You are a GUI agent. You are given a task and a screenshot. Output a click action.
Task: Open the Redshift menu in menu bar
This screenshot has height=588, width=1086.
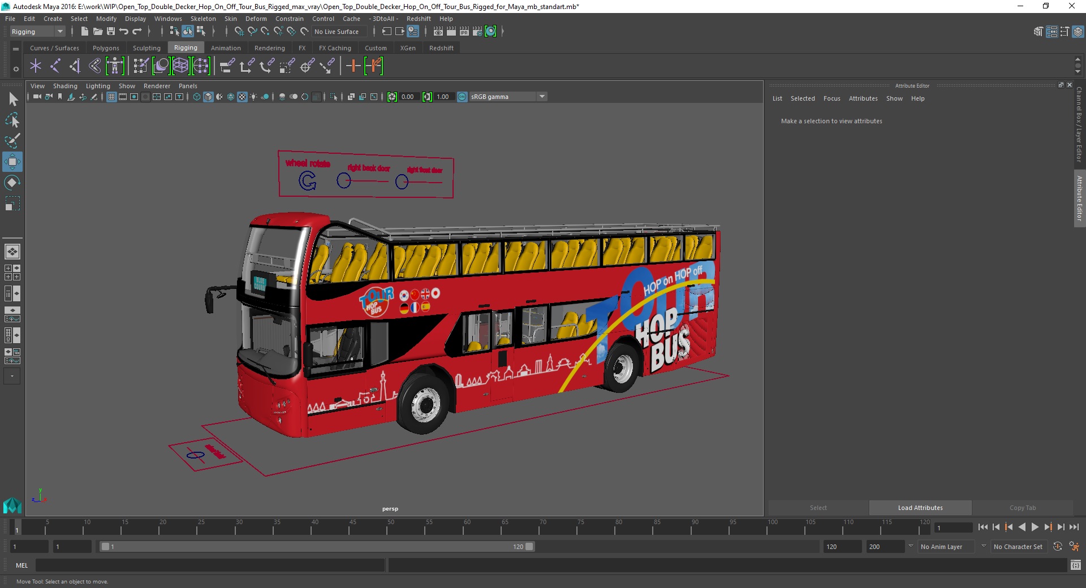coord(419,19)
